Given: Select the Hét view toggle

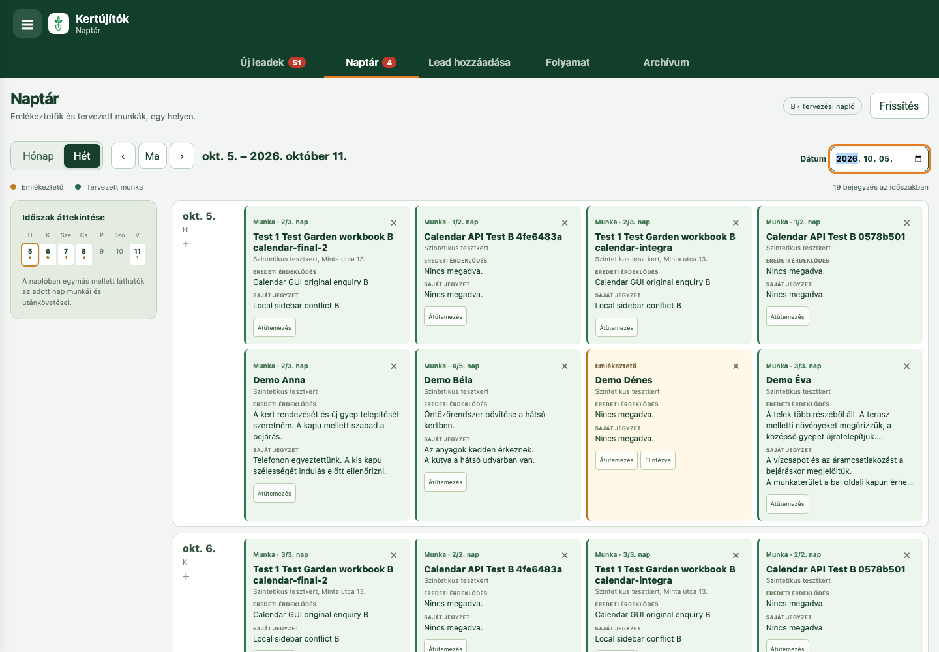Looking at the screenshot, I should click(x=82, y=156).
